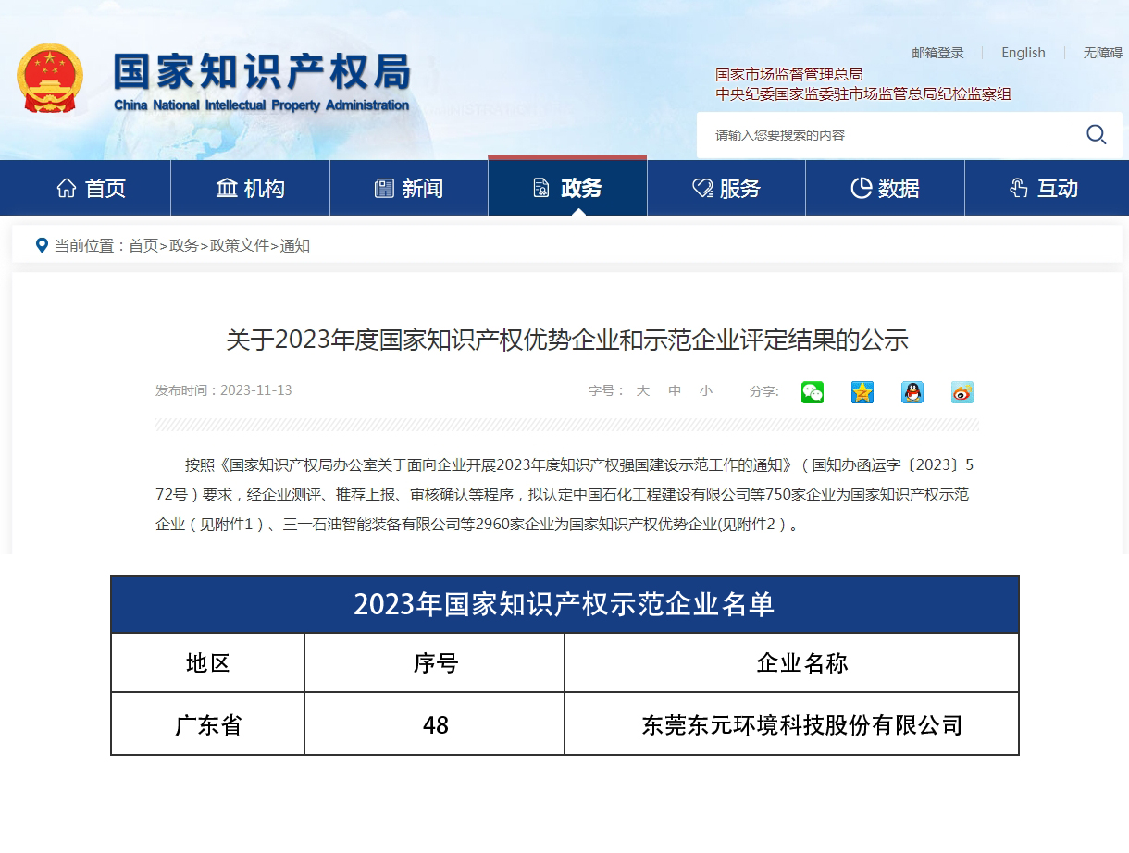The width and height of the screenshot is (1129, 853).
Task: Set font size to 小
Action: [706, 391]
